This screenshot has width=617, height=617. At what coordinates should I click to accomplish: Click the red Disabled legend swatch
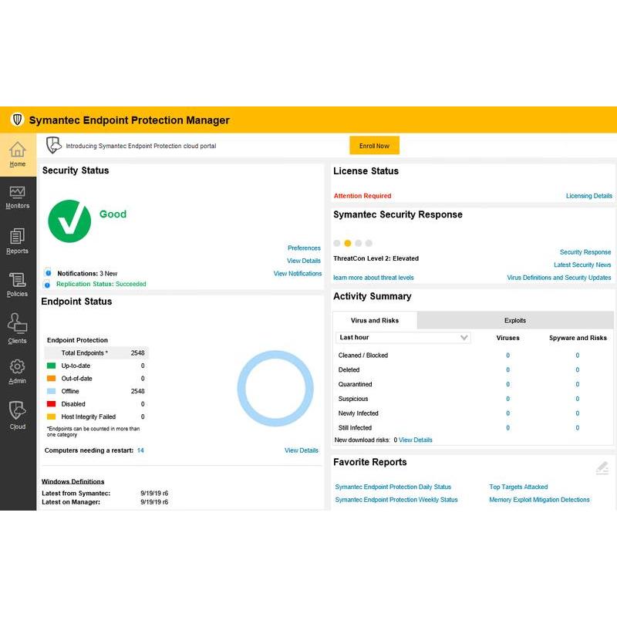pyautogui.click(x=51, y=403)
